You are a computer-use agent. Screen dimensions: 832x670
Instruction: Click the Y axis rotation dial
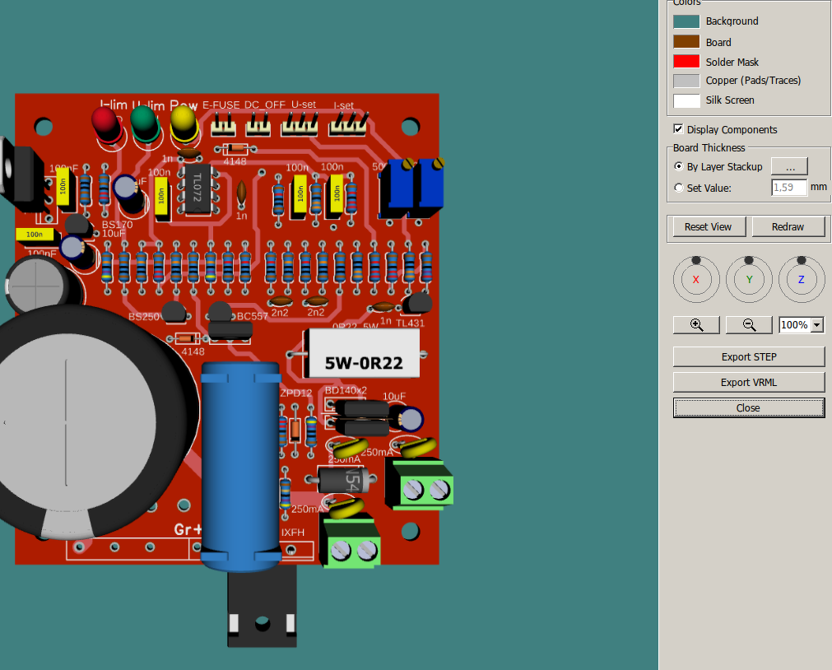(749, 279)
